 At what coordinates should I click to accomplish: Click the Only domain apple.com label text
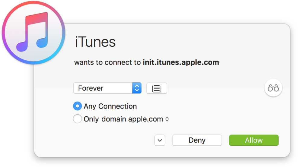tap(123, 119)
